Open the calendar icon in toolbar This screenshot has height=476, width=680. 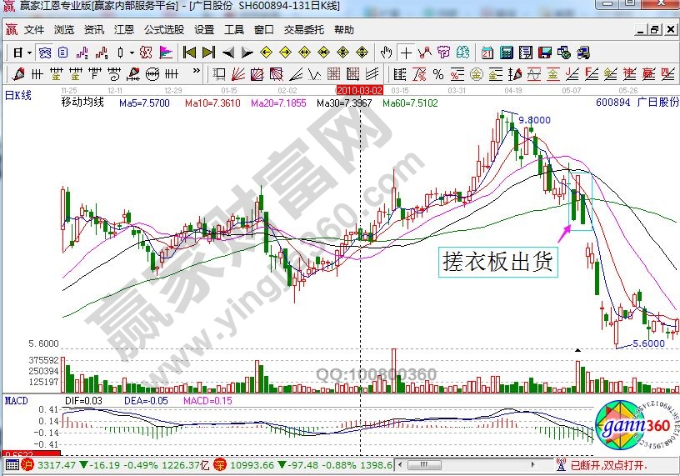pos(487,52)
